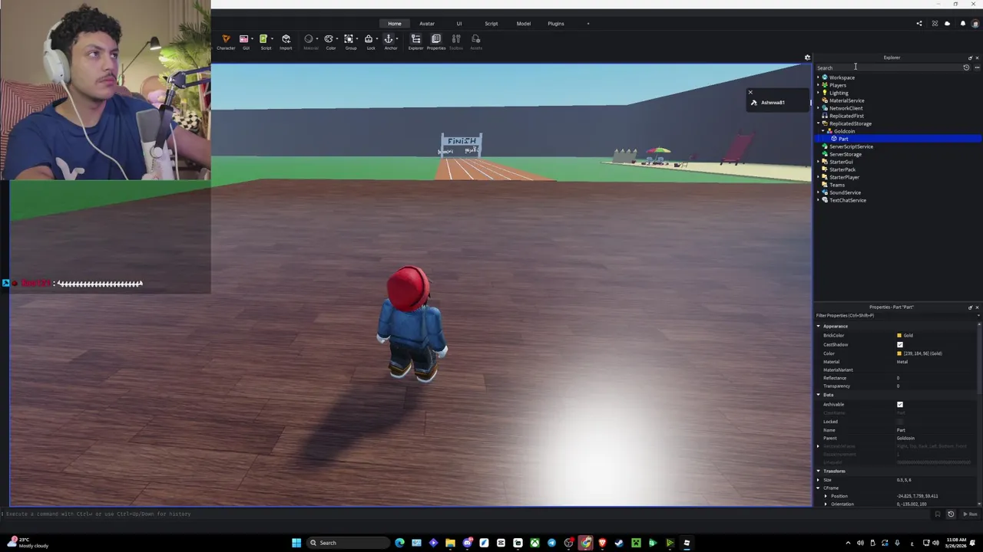Screen dimensions: 983x552
Task: Click the Color property swatch
Action: tap(899, 353)
